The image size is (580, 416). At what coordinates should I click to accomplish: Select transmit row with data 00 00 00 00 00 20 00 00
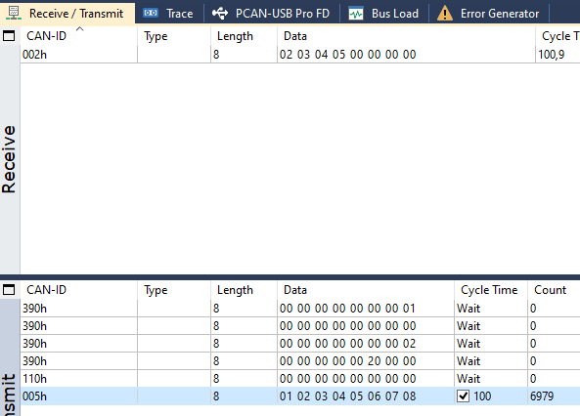click(x=300, y=361)
